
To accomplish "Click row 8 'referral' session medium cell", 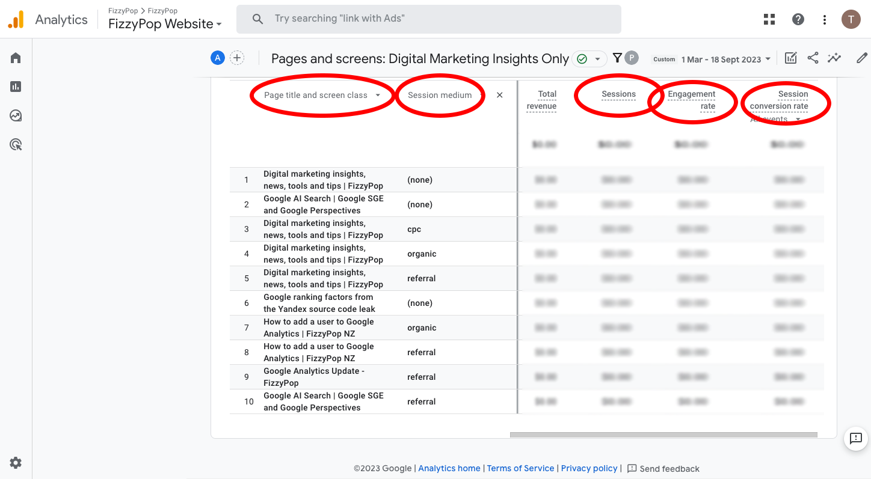I will click(x=421, y=352).
